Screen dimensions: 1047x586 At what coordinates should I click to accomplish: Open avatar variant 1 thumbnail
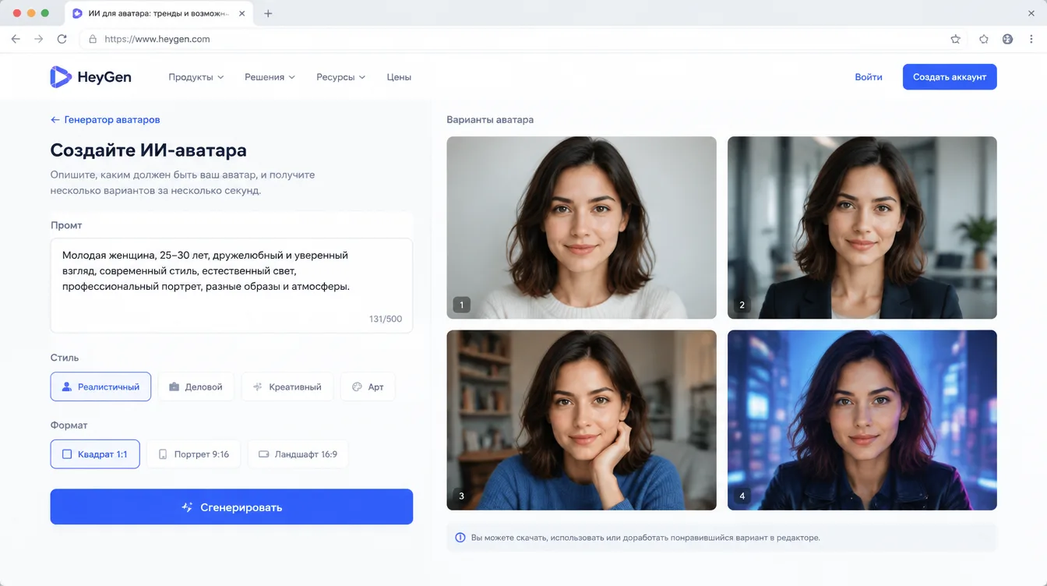581,228
